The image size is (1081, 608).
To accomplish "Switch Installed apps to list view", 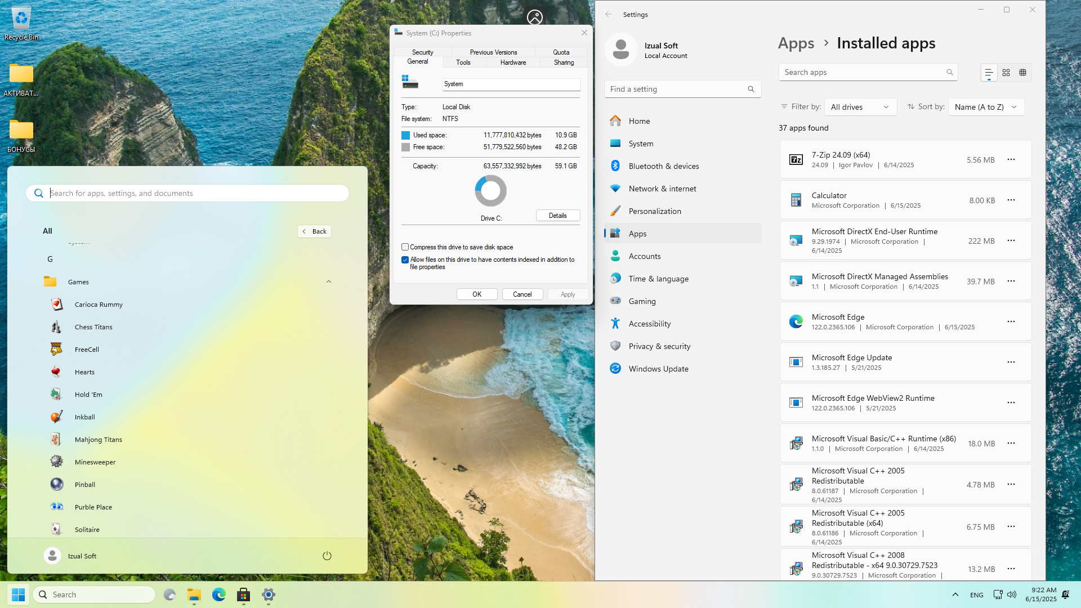I will pos(989,73).
